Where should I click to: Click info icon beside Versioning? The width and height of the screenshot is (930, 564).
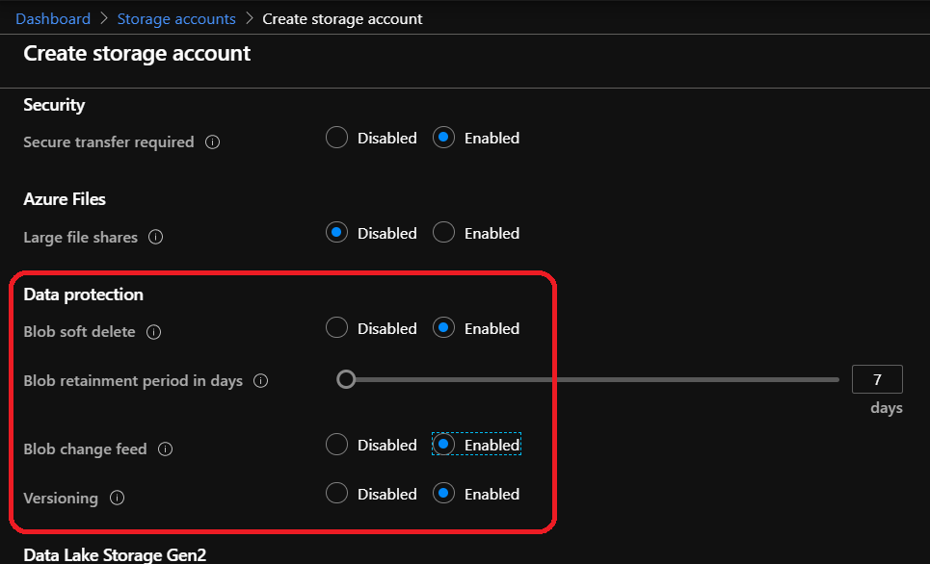point(118,499)
